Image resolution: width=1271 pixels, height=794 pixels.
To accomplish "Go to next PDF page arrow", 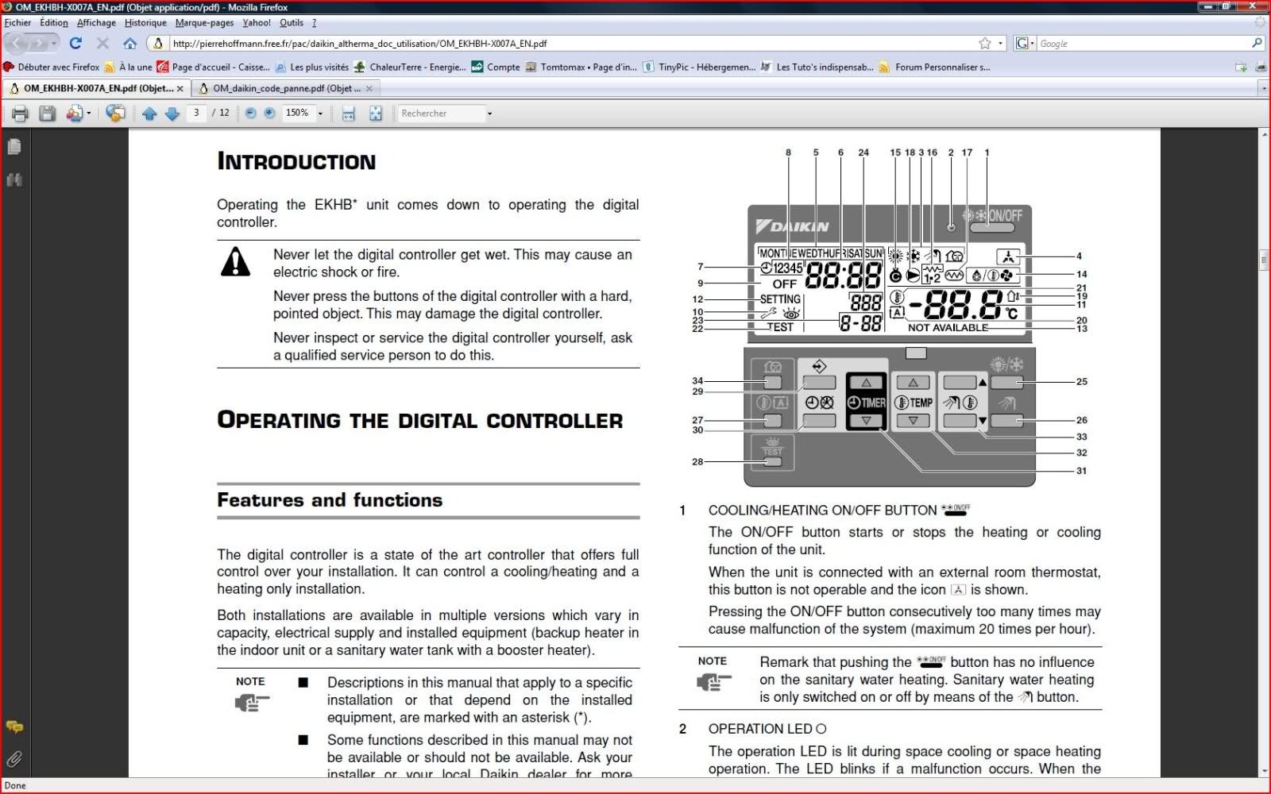I will (x=172, y=114).
